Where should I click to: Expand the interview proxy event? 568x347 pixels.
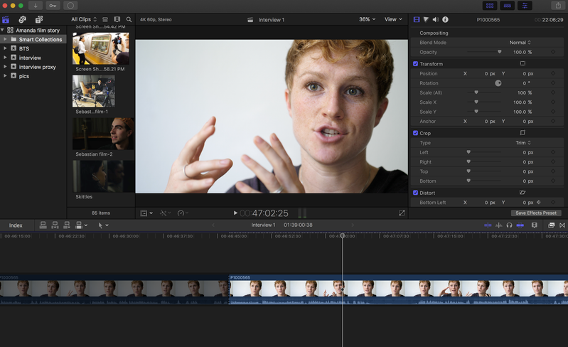pos(5,67)
